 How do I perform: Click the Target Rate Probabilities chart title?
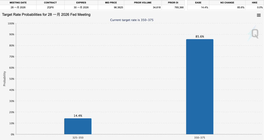click(x=46, y=15)
